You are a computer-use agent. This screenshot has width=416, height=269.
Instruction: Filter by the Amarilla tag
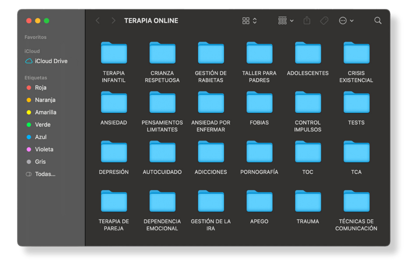coord(41,112)
